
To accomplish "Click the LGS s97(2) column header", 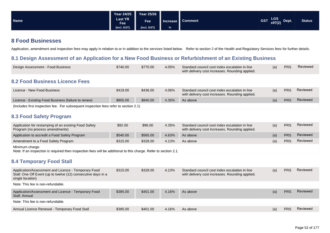I will click(275, 21).
